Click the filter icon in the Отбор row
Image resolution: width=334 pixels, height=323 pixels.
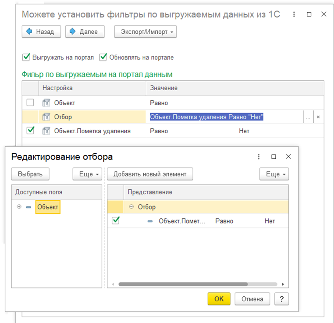pyautogui.click(x=46, y=117)
